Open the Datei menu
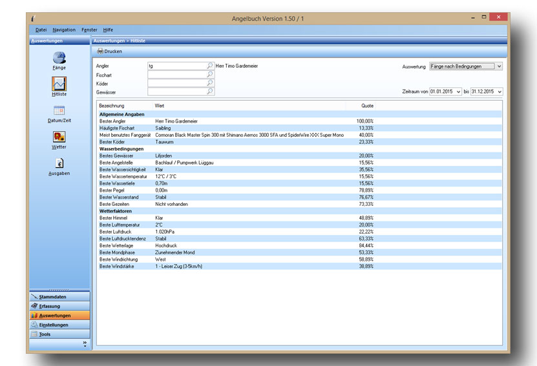Screen dimensions: 537x366 [x=41, y=30]
